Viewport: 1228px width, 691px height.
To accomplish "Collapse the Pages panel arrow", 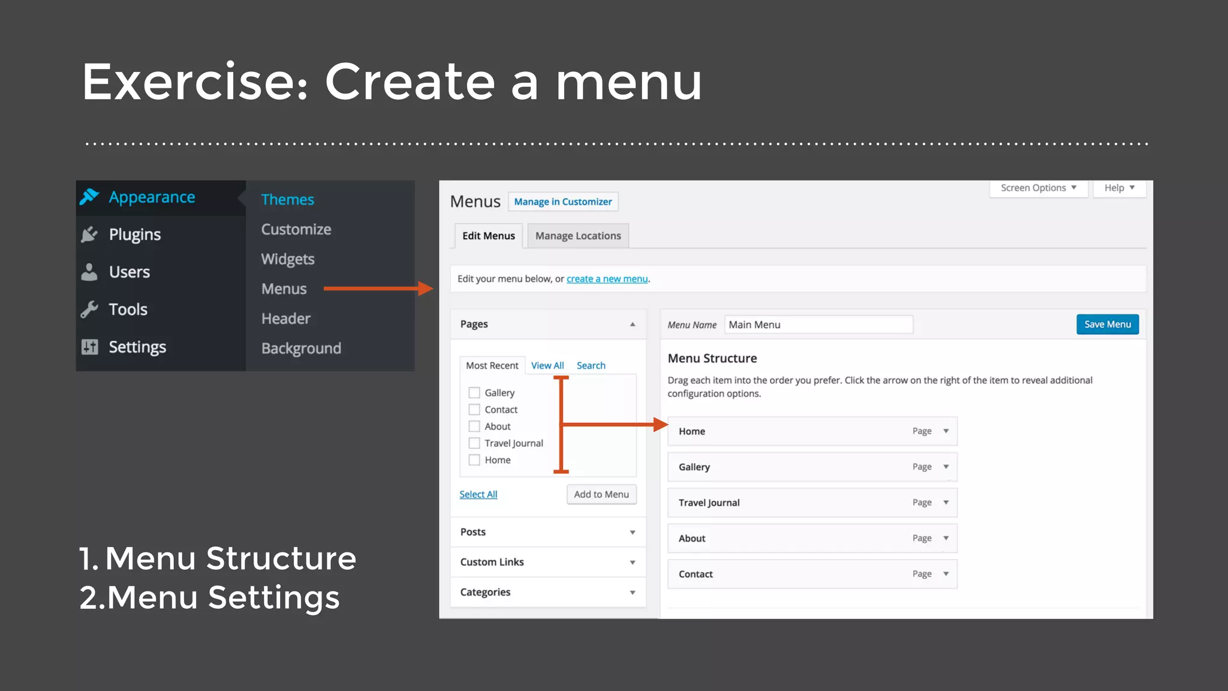I will (x=633, y=325).
